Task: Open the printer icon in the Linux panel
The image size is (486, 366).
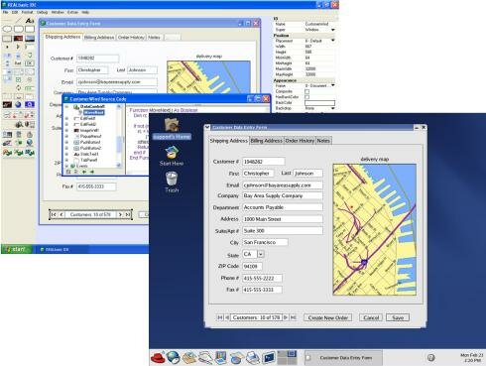Action: click(x=253, y=357)
